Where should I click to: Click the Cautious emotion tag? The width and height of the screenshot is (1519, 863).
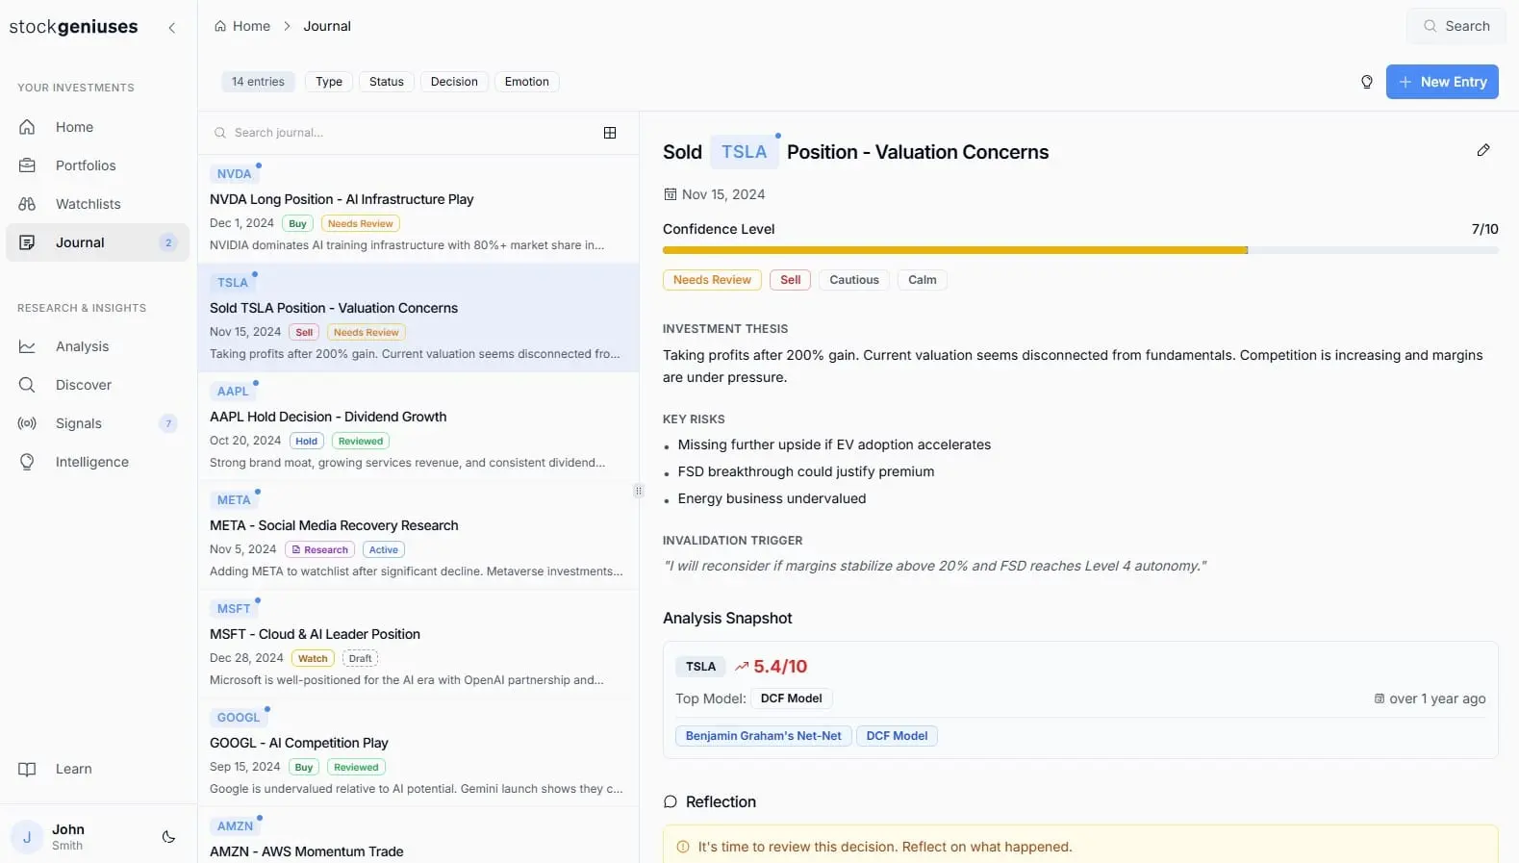click(854, 280)
